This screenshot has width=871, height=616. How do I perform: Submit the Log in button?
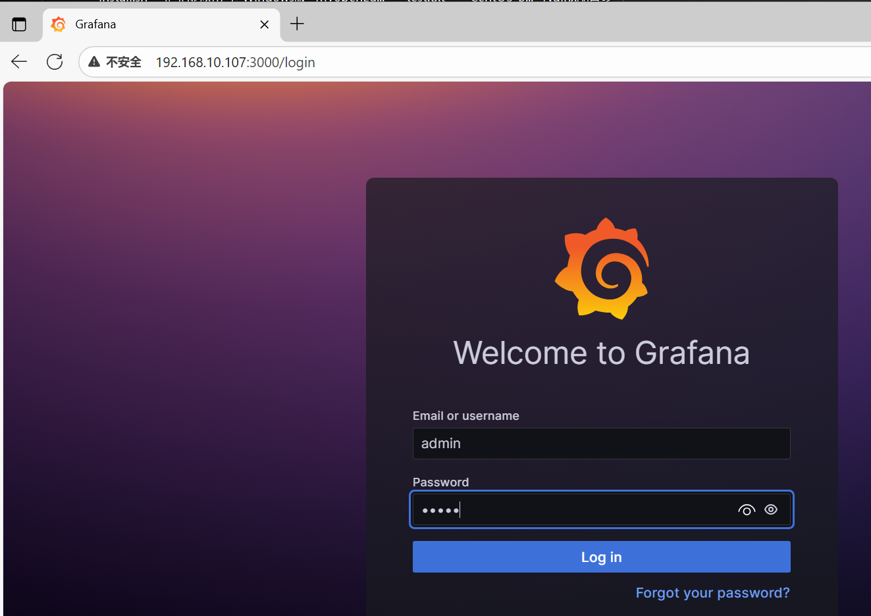602,557
